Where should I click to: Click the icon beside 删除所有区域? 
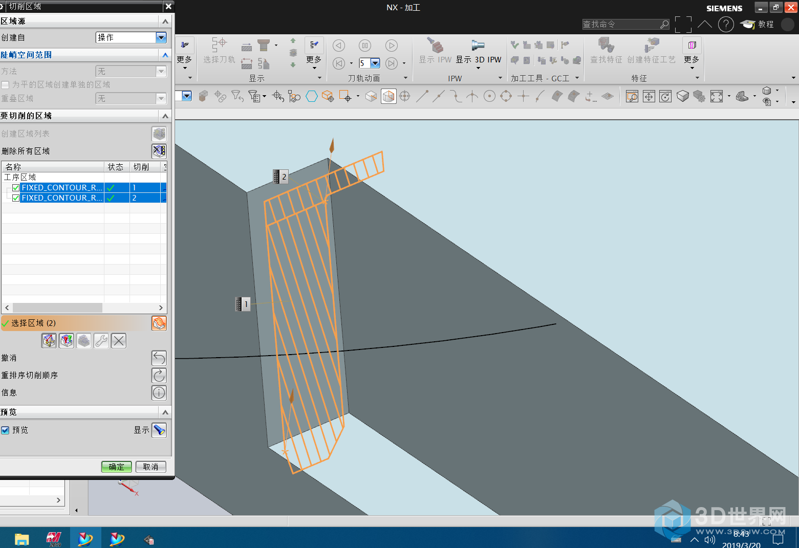[x=159, y=151]
